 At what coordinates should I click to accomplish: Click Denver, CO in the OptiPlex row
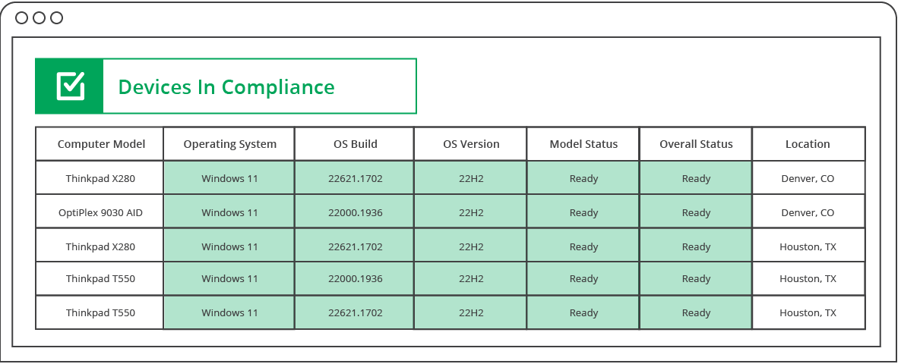[x=808, y=212]
